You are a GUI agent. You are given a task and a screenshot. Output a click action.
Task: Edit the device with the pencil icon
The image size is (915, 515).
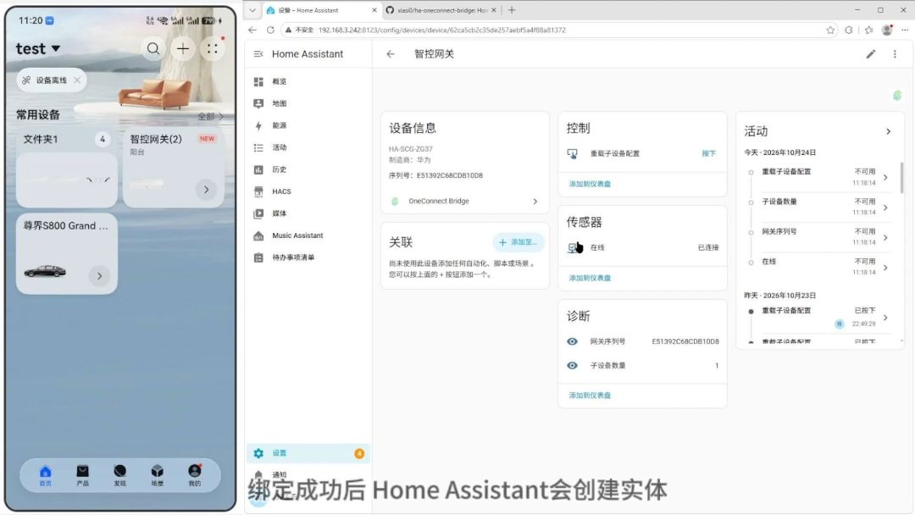[871, 54]
